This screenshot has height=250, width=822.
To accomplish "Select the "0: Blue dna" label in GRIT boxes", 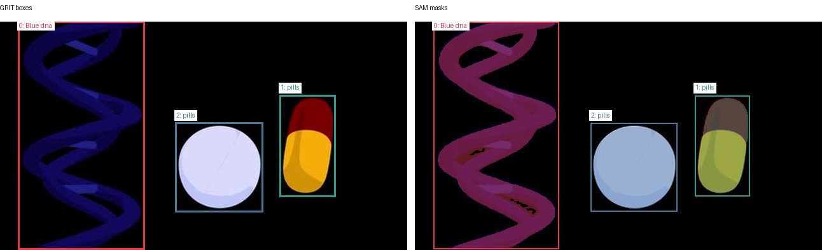I will pyautogui.click(x=36, y=25).
